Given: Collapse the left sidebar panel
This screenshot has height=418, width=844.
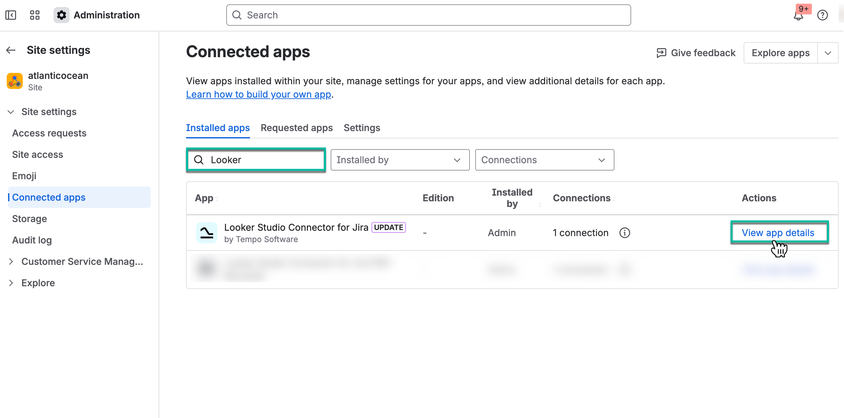Looking at the screenshot, I should click(10, 15).
